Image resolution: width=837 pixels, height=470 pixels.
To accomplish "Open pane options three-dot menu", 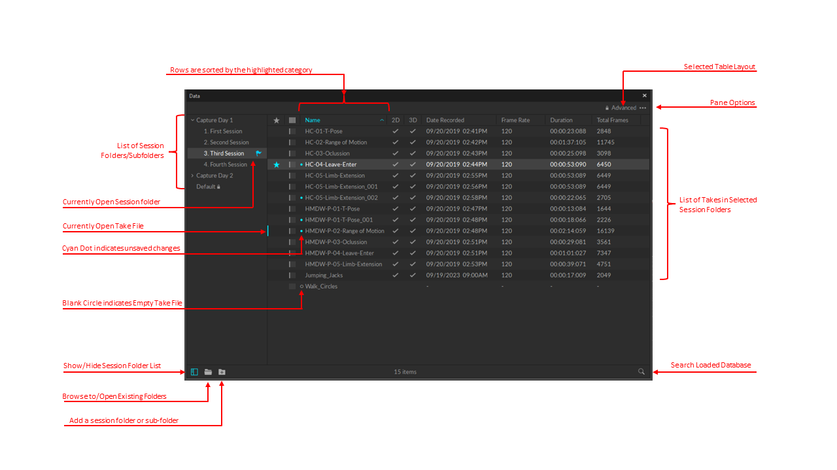I will click(x=643, y=108).
